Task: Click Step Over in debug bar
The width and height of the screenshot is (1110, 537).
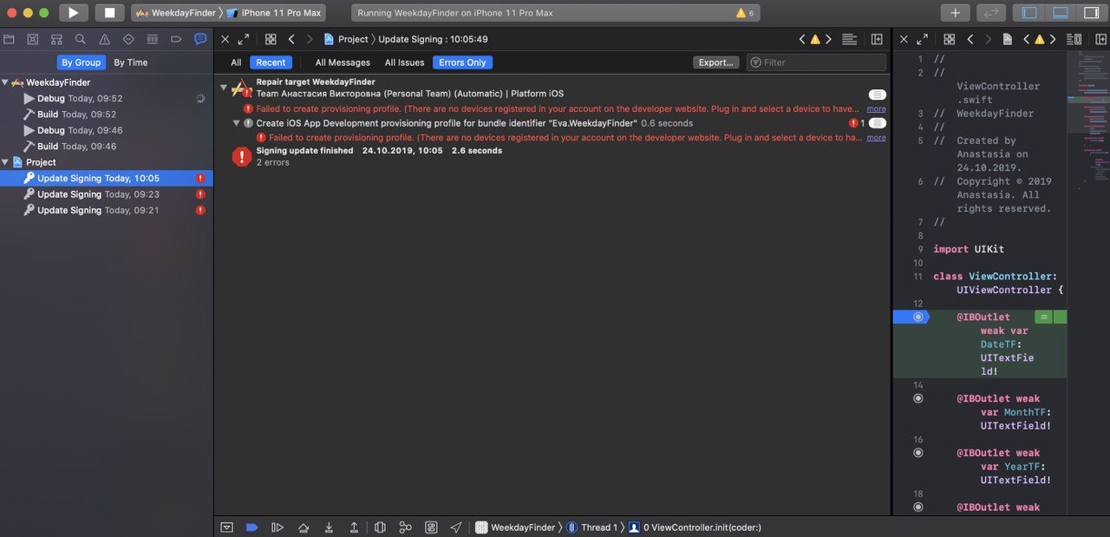Action: pos(304,527)
